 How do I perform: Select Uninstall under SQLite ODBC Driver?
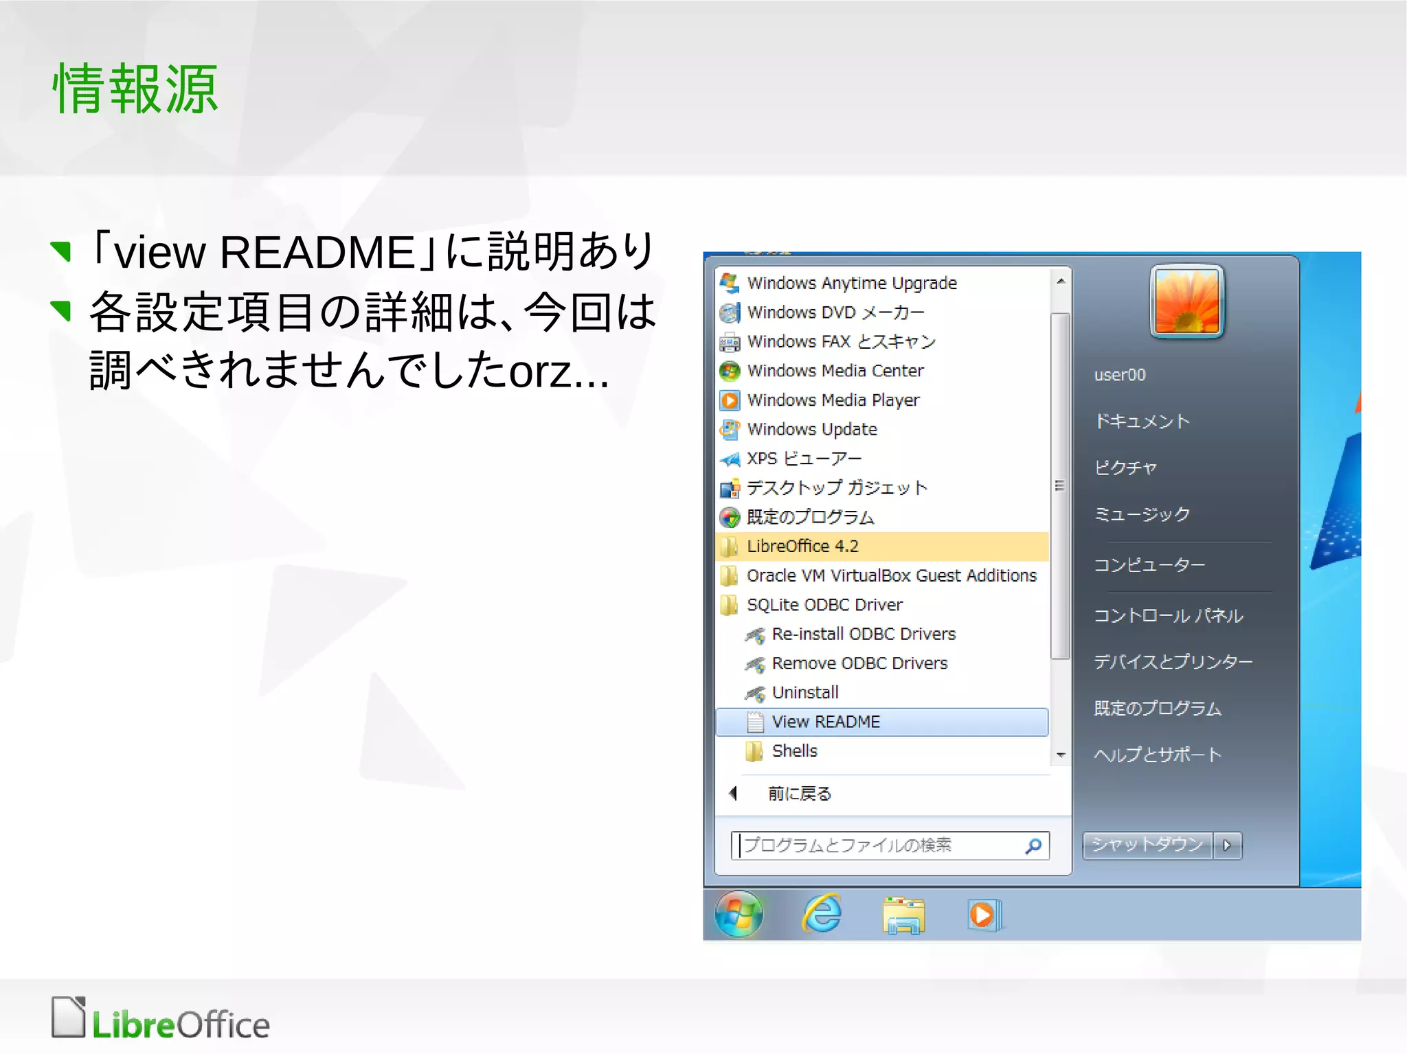pyautogui.click(x=882, y=693)
